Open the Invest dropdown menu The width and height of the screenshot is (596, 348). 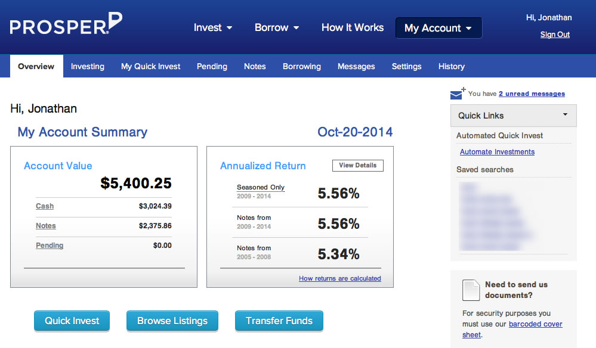click(x=213, y=27)
